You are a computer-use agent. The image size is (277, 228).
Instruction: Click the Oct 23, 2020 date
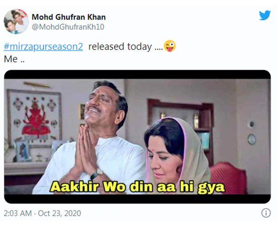pyautogui.click(x=59, y=213)
